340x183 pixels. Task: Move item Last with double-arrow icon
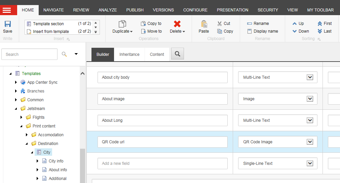320,31
